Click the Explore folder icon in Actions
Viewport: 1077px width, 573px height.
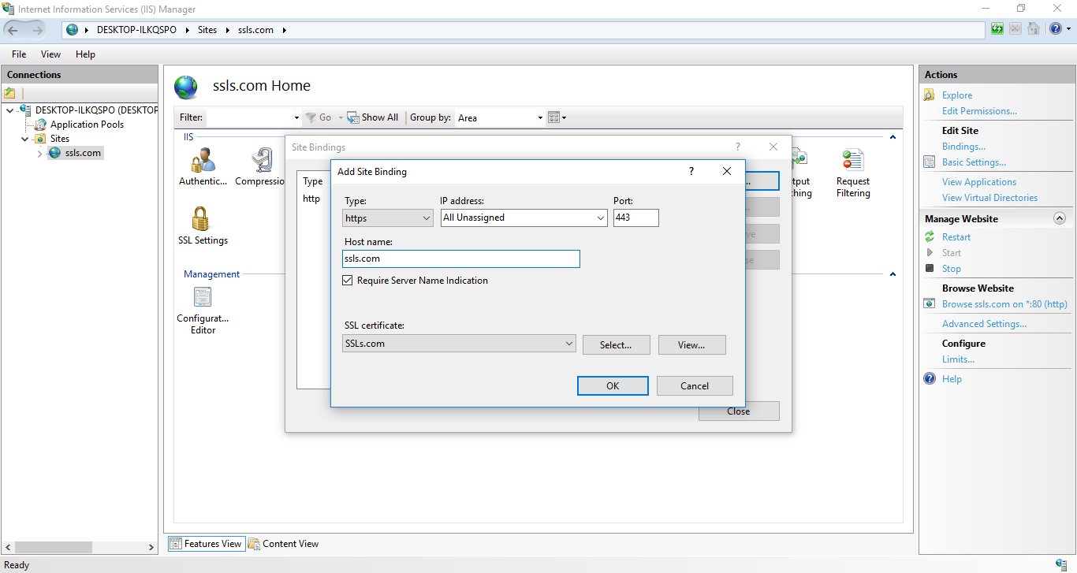pos(930,95)
